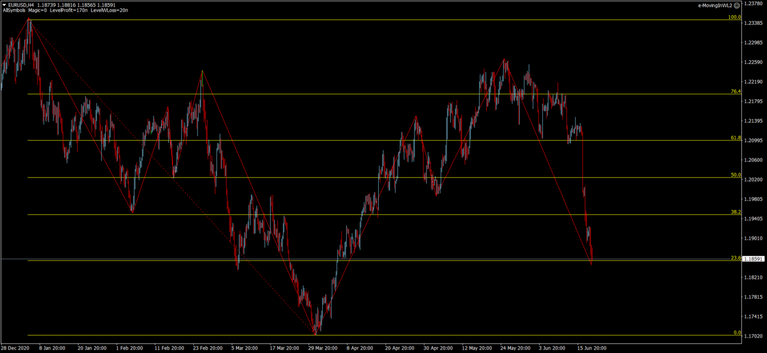Click price scale value 1.22190

754,82
